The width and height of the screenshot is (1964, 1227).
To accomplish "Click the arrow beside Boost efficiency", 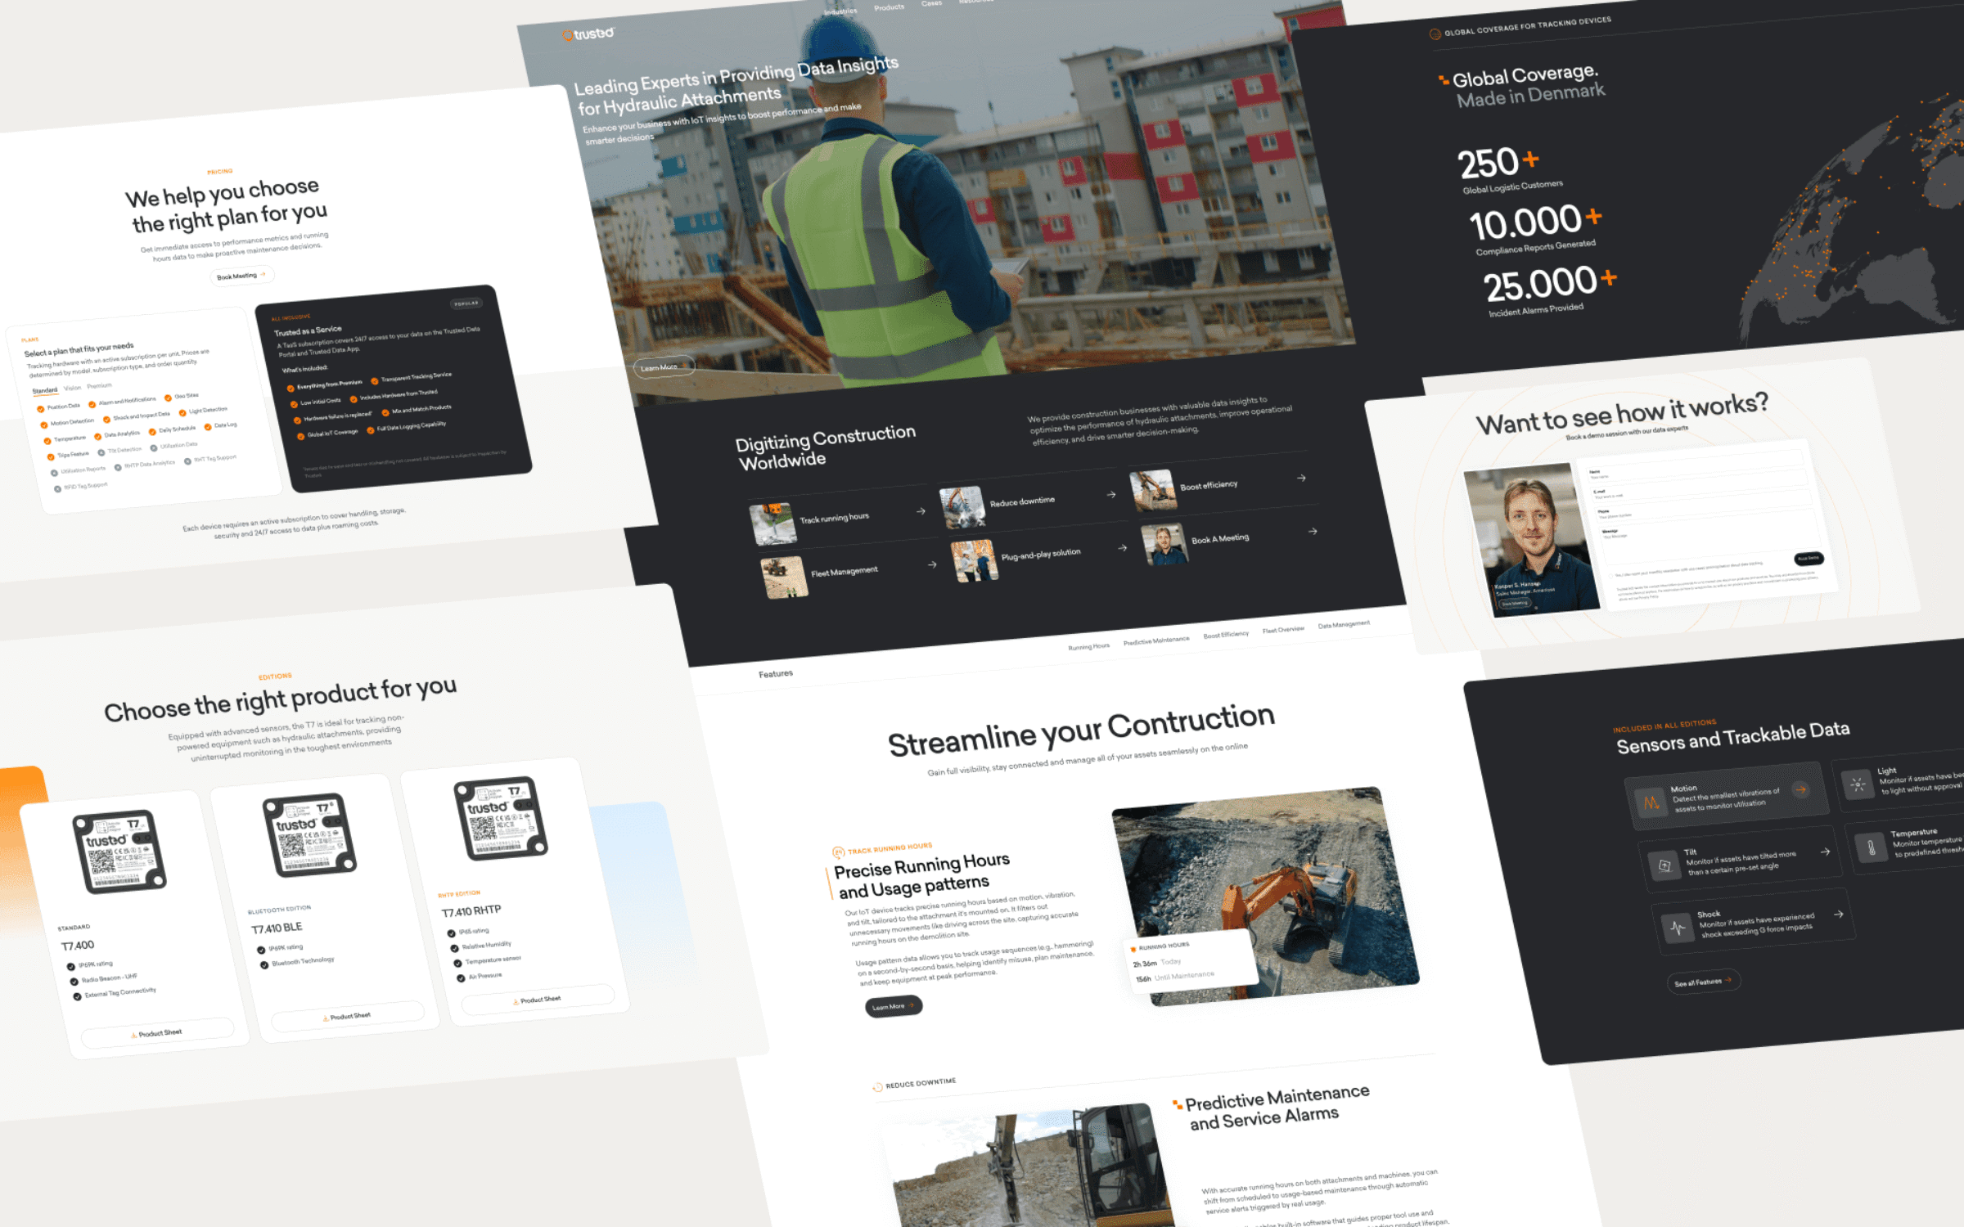I will [x=1301, y=478].
